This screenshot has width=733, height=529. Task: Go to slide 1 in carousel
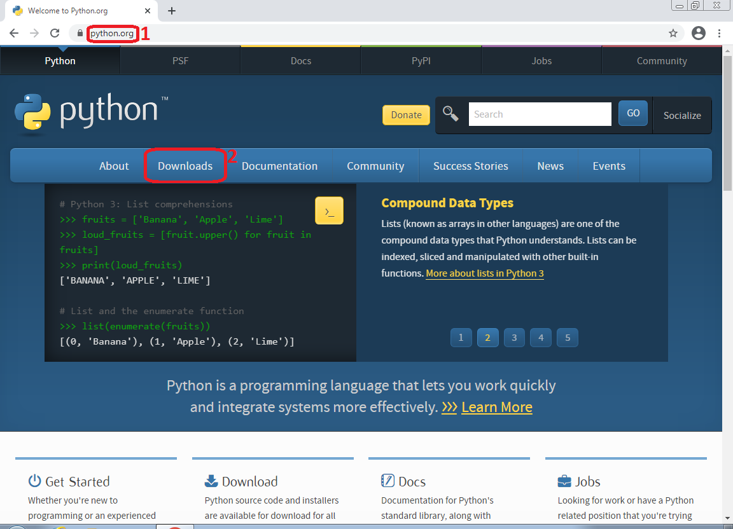pos(461,338)
